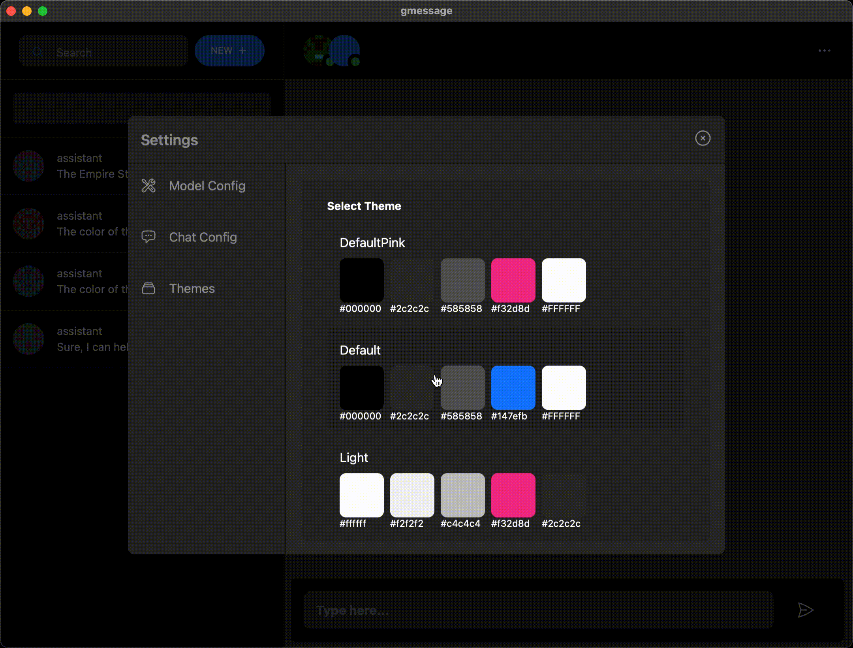Select the DefaultPink theme label
This screenshot has width=853, height=648.
pos(372,243)
